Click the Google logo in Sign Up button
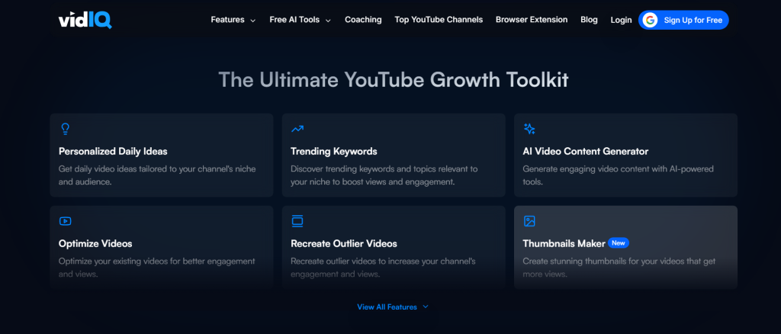 [650, 20]
